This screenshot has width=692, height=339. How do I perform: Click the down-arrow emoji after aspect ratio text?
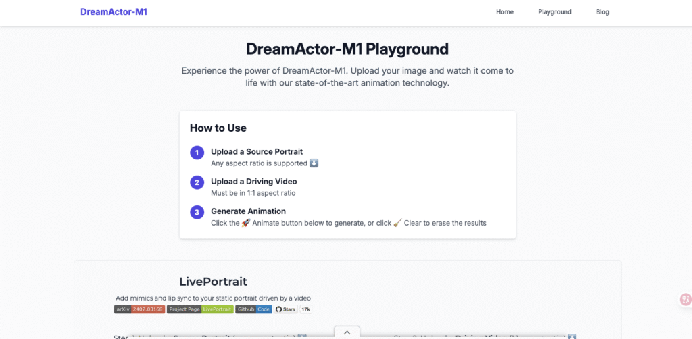(x=314, y=163)
